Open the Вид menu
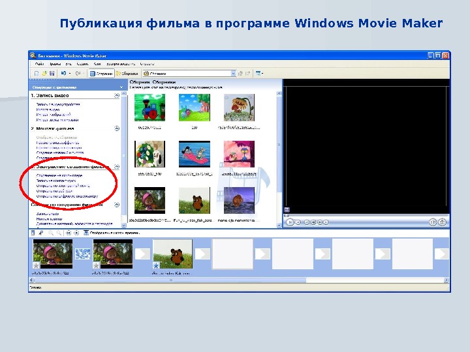The height and width of the screenshot is (352, 470). (69, 64)
